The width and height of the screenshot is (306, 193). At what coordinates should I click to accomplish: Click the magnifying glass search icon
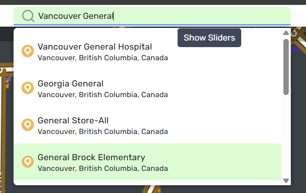click(x=28, y=16)
